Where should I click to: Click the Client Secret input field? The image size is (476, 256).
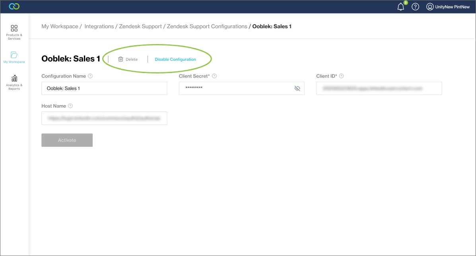[x=242, y=88]
